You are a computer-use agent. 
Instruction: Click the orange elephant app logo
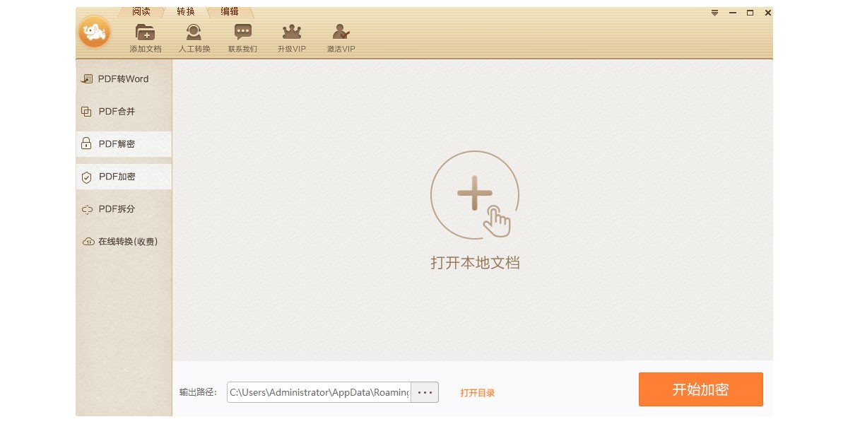point(95,32)
